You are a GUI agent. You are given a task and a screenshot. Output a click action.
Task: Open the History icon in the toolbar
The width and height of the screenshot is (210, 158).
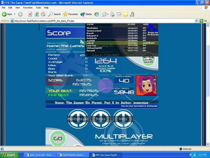click(x=97, y=14)
